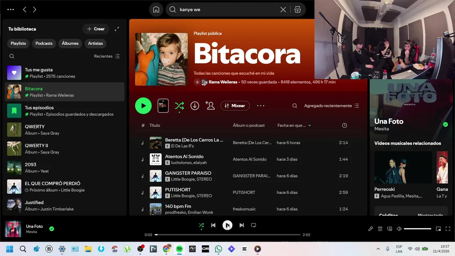455x256 pixels.
Task: Search within the Bitacora playlist
Action: pos(295,106)
